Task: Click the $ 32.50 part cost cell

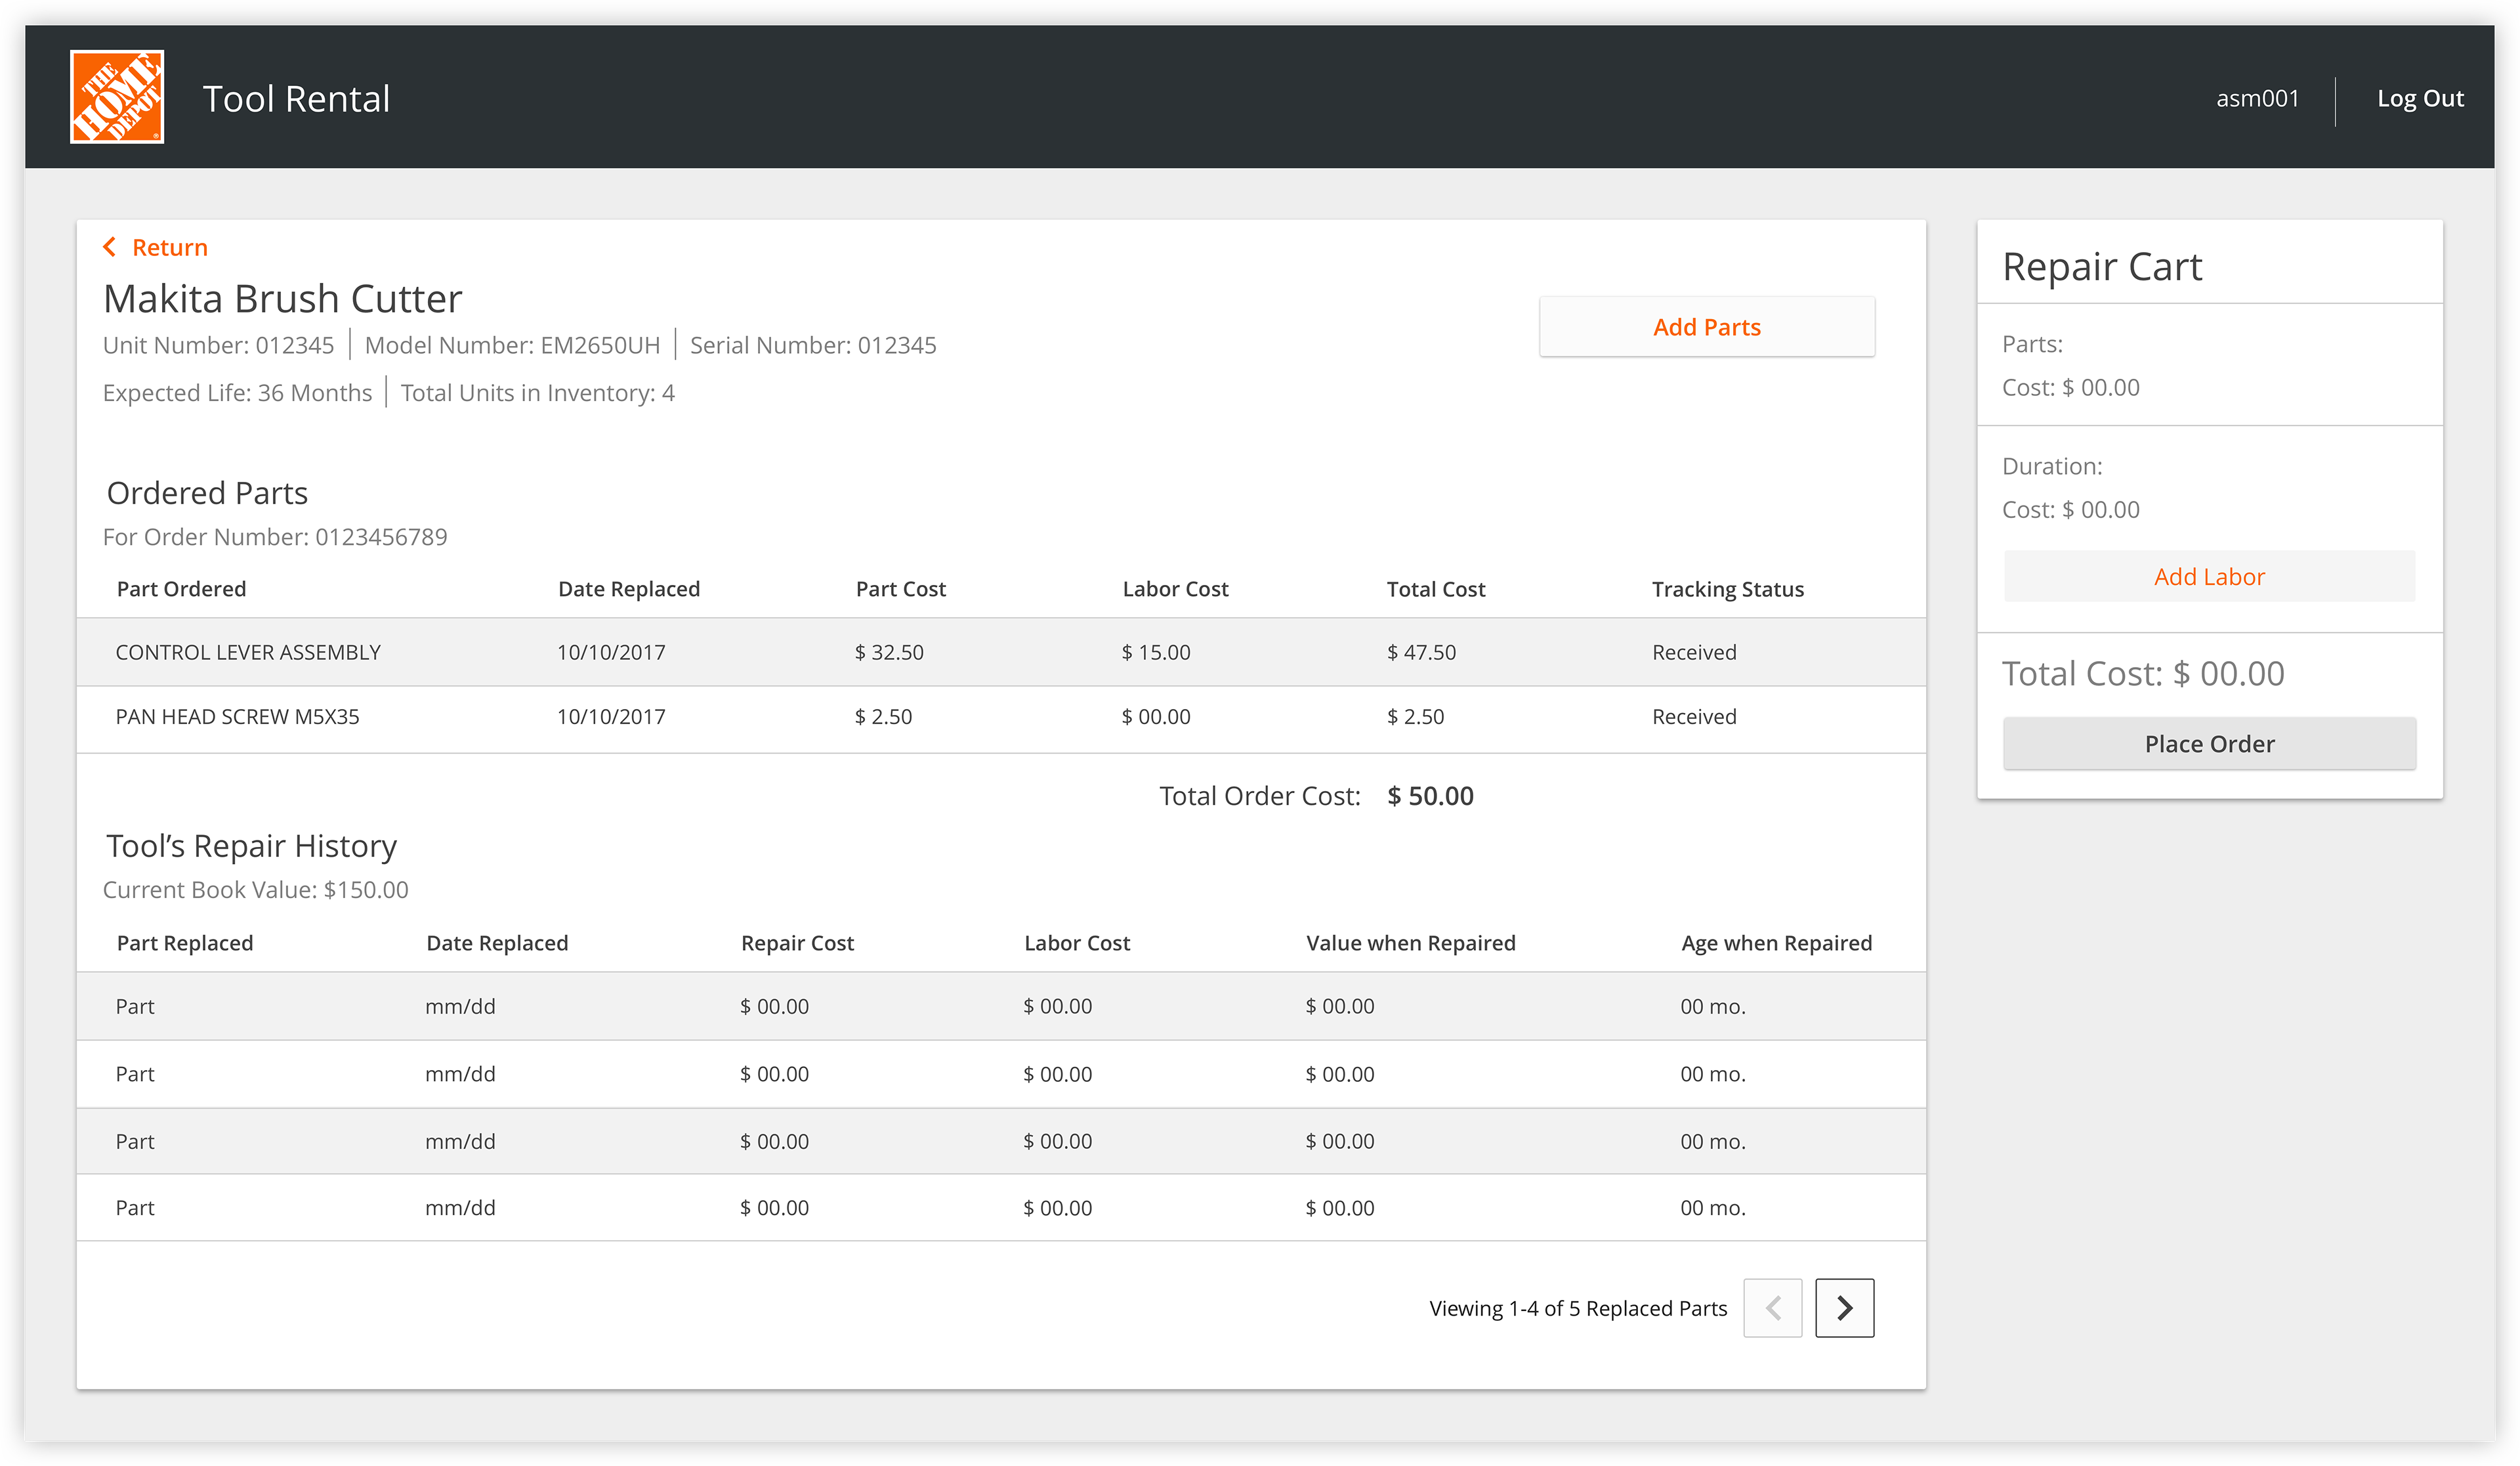Action: (889, 653)
